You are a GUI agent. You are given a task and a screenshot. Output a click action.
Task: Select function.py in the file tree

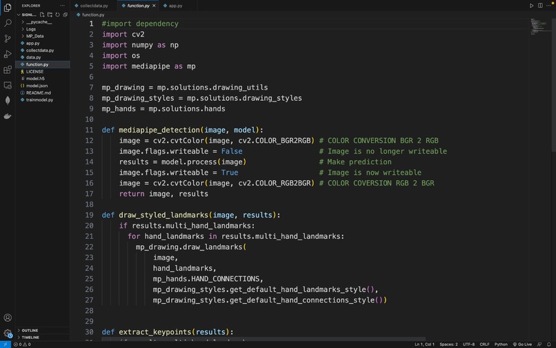point(37,65)
